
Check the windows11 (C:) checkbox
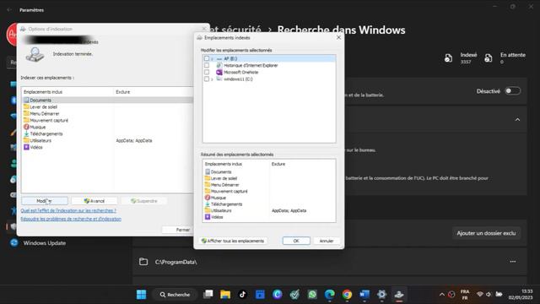coord(207,79)
